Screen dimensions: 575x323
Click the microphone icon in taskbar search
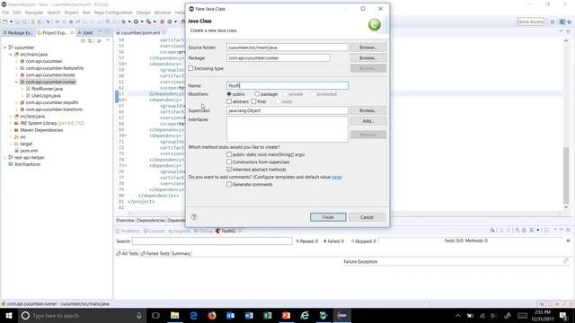pyautogui.click(x=139, y=315)
